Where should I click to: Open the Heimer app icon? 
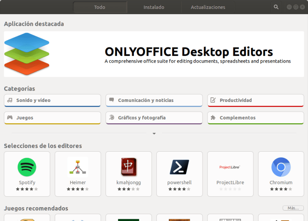coord(78,167)
